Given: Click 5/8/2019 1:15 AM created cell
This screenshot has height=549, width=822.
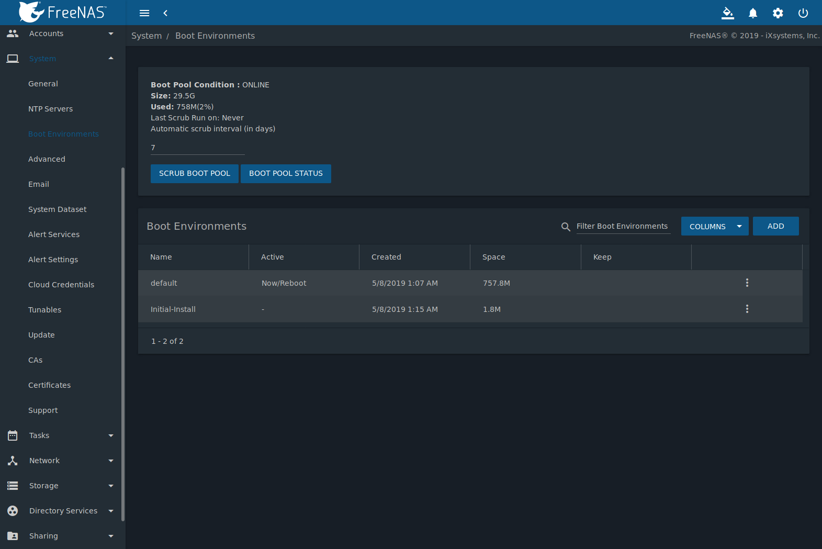Looking at the screenshot, I should point(405,309).
